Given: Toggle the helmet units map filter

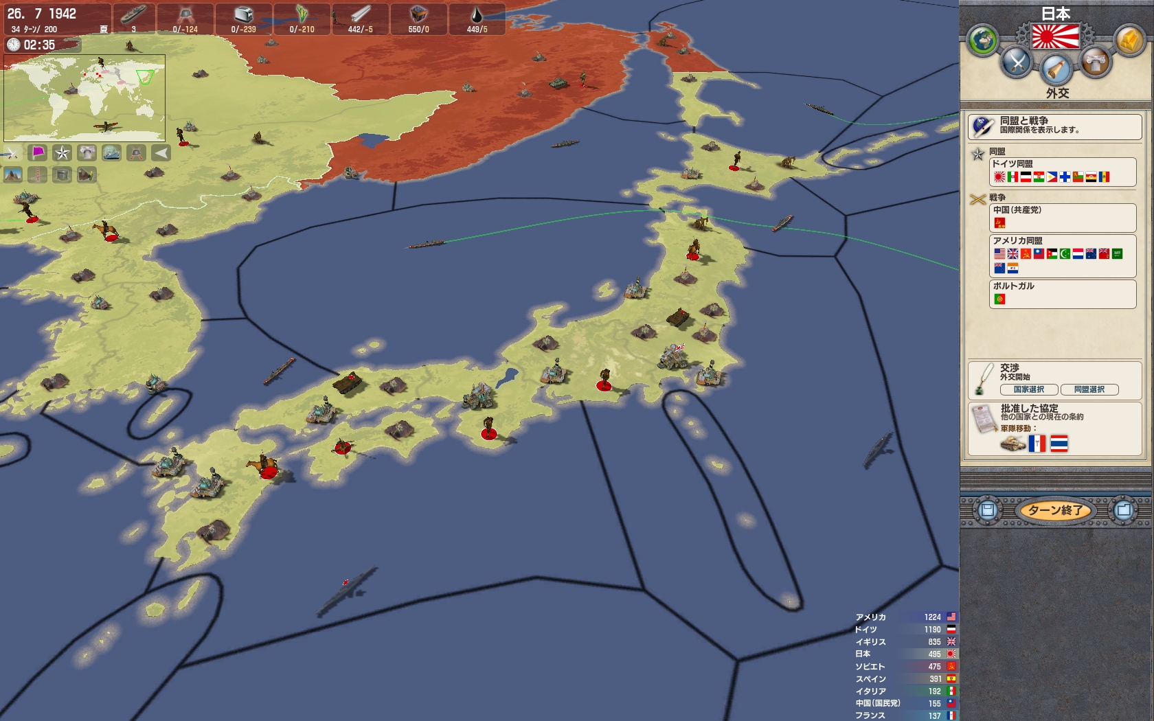Looking at the screenshot, I should click(x=136, y=153).
